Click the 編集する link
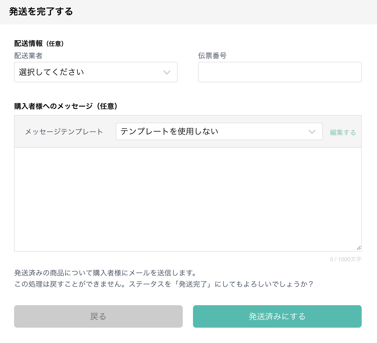 [x=343, y=132]
